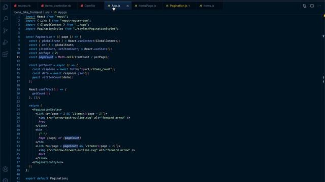This screenshot has width=325, height=182.
Task: Click 'react-router-dom' import string
Action: [75, 21]
